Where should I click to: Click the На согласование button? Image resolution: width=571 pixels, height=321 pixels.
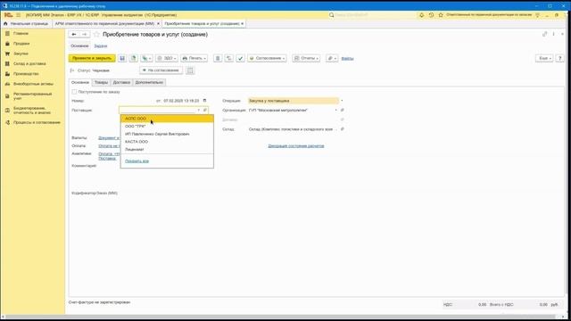tap(161, 70)
